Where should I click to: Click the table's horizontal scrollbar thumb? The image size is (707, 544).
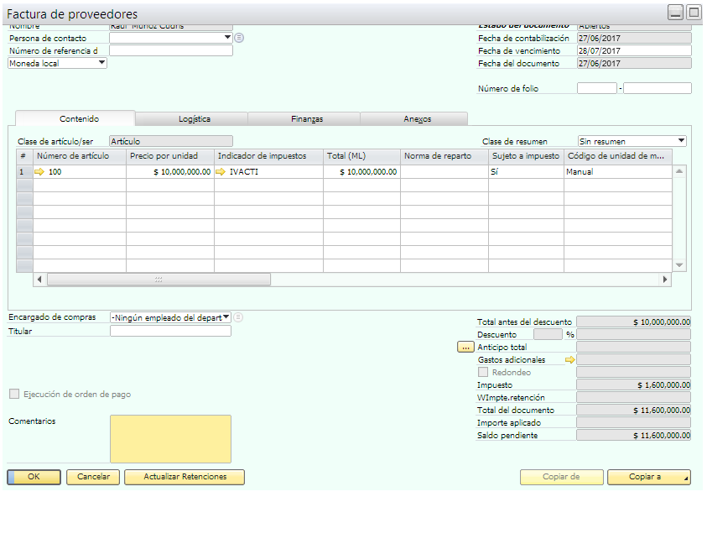coord(159,280)
